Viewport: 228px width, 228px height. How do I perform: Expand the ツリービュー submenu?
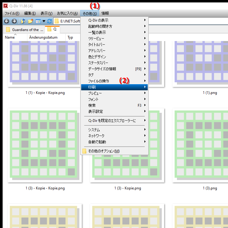coord(114,38)
